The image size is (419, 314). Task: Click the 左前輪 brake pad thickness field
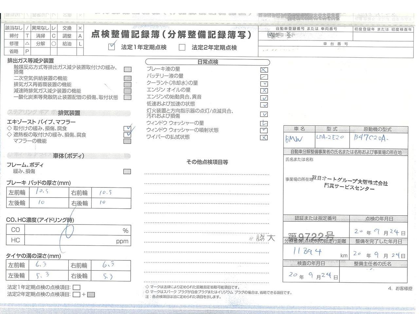(48, 193)
